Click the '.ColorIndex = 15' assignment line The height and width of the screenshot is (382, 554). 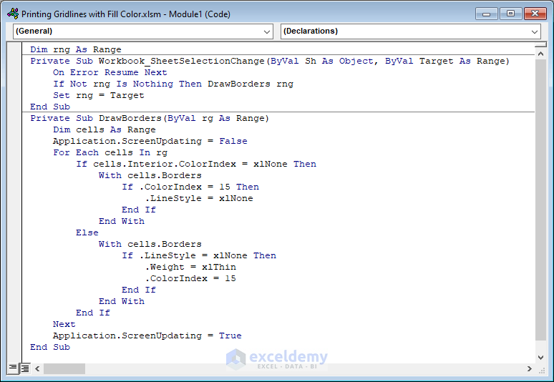coord(190,278)
